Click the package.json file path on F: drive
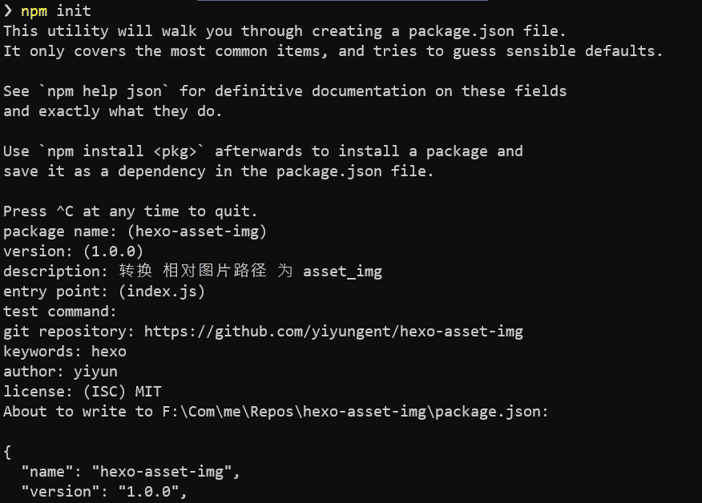This screenshot has width=702, height=503. [354, 412]
